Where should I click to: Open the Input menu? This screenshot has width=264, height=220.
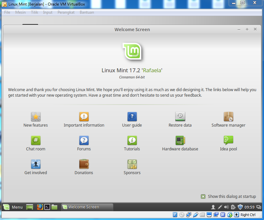pyautogui.click(x=48, y=12)
